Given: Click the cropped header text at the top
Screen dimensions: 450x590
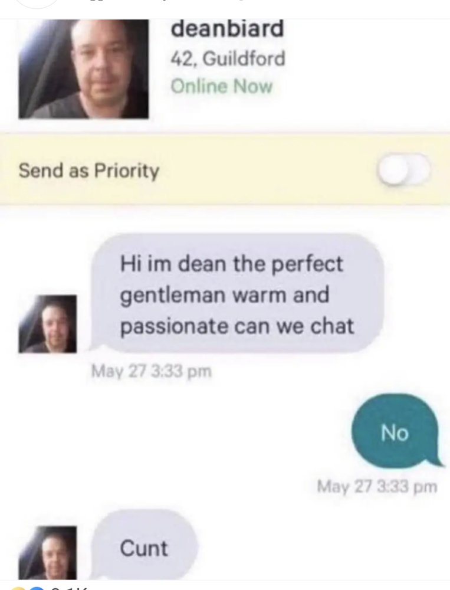Looking at the screenshot, I should pyautogui.click(x=150, y=2).
